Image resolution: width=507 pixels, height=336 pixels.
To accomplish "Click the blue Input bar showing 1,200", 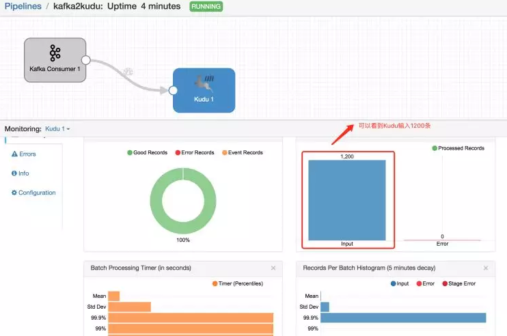I will tap(347, 200).
